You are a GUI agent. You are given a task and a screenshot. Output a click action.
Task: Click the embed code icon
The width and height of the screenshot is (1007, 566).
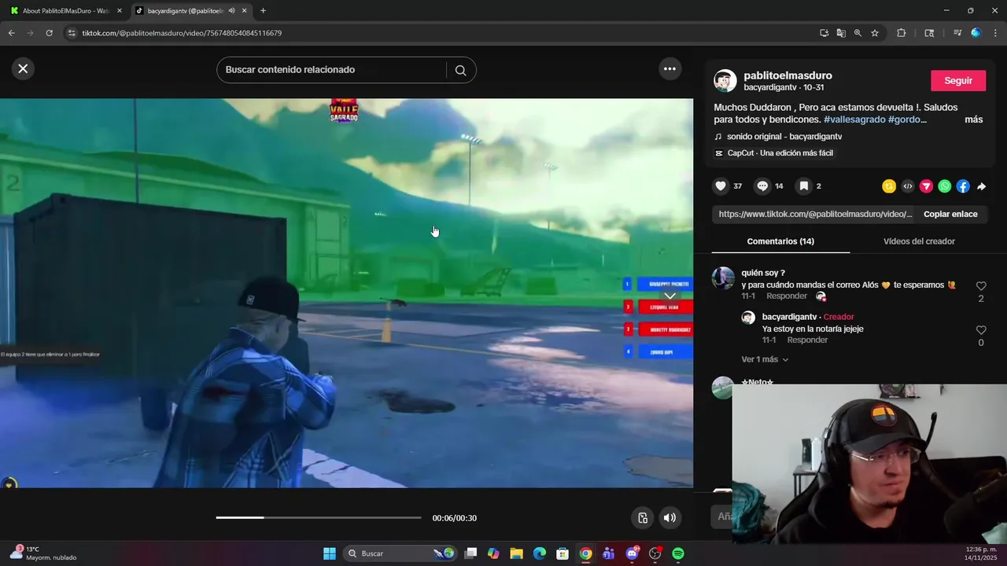(x=908, y=186)
